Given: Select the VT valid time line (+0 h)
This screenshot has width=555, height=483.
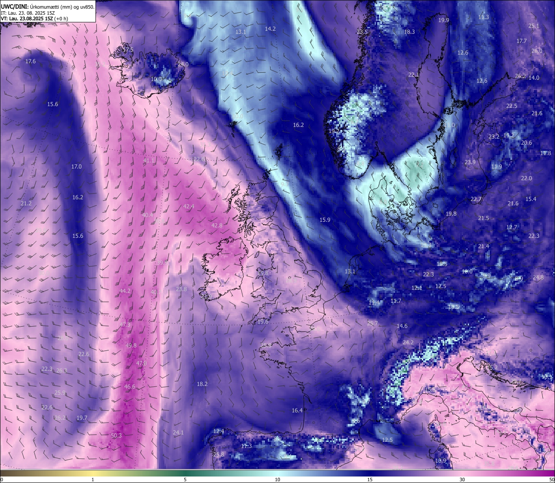Looking at the screenshot, I should (x=34, y=19).
